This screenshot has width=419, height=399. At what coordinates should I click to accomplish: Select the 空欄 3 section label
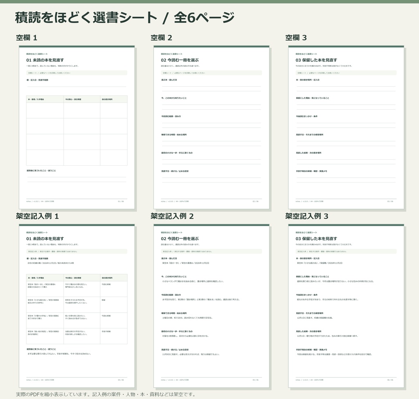(296, 38)
